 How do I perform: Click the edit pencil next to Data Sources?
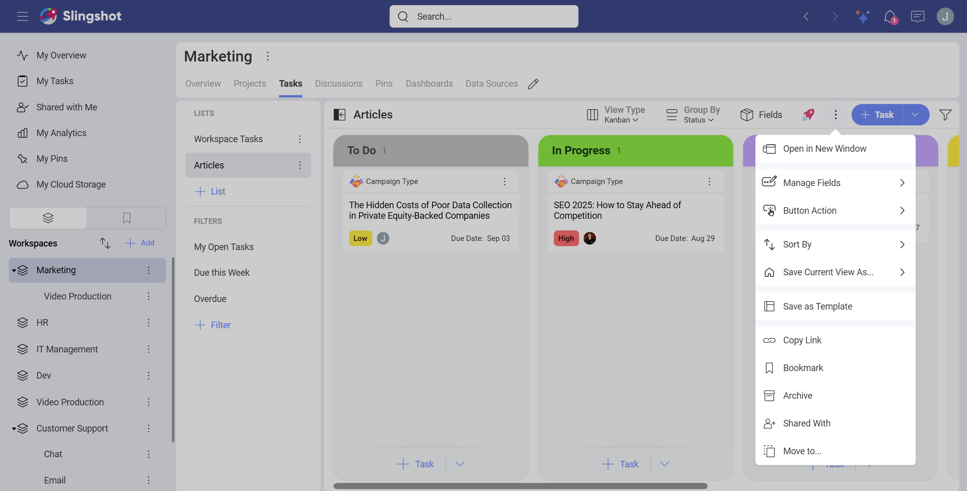coord(534,84)
